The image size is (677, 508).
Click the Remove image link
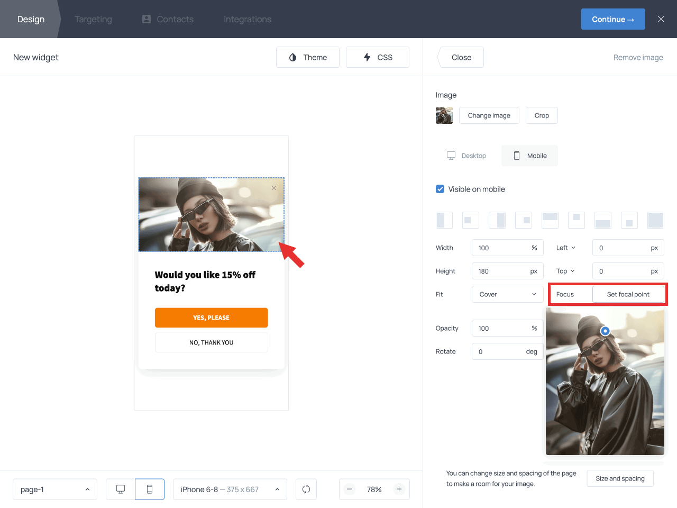coord(638,58)
